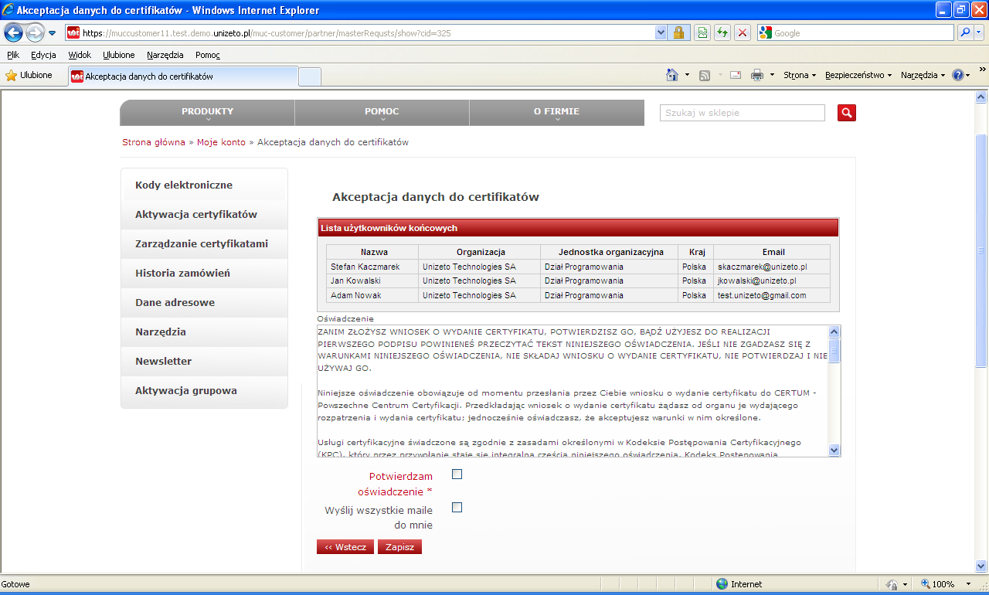The height and width of the screenshot is (595, 989).
Task: Open the Narzędzia menu in menu bar
Action: click(x=165, y=55)
